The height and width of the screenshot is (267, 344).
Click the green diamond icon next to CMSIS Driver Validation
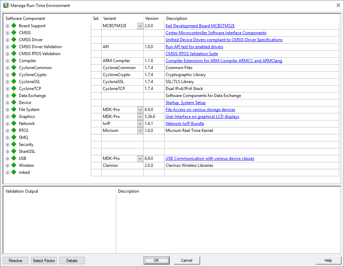pos(14,46)
